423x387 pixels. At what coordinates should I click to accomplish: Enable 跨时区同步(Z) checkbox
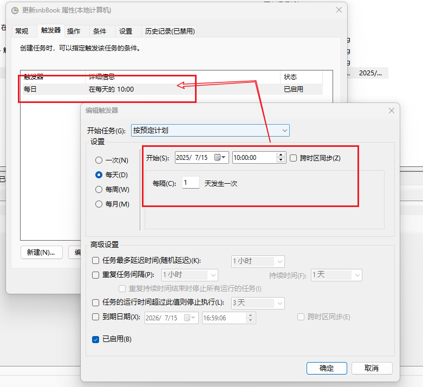294,158
